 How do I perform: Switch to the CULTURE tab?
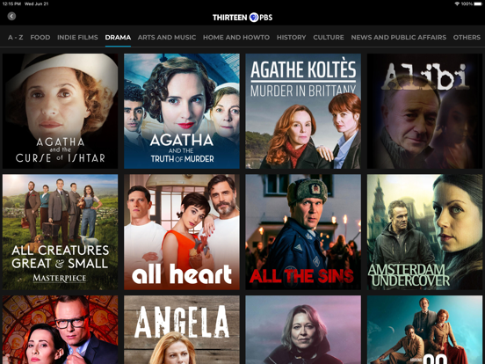click(x=329, y=38)
